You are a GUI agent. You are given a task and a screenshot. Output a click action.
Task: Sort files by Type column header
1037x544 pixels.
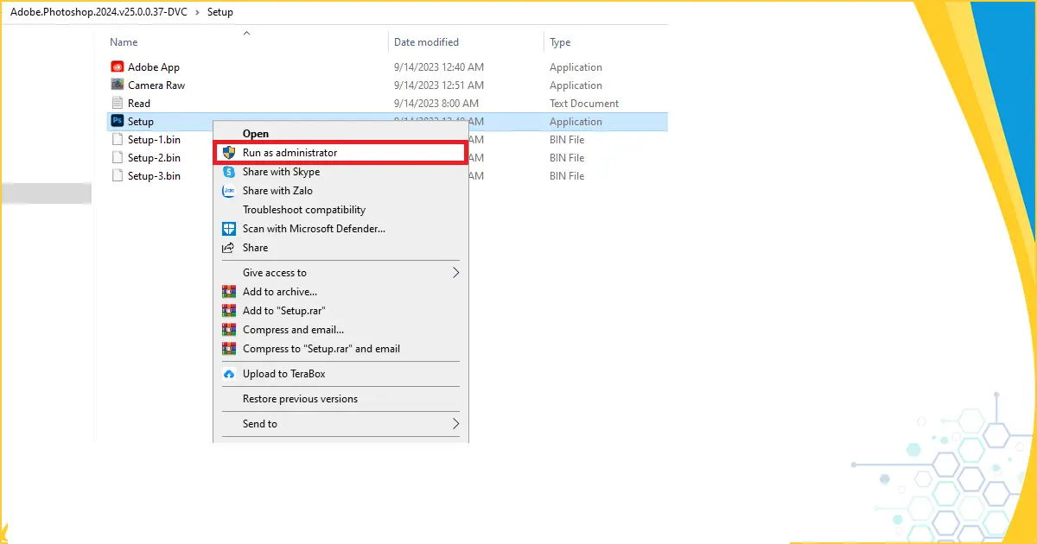(560, 42)
